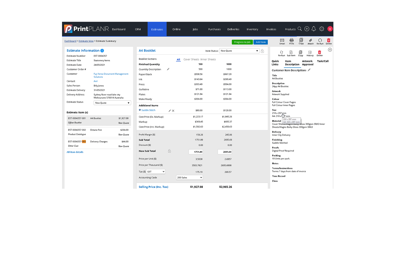Click the PrintPLANR logo
This screenshot has height=271, width=396.
pos(86,29)
